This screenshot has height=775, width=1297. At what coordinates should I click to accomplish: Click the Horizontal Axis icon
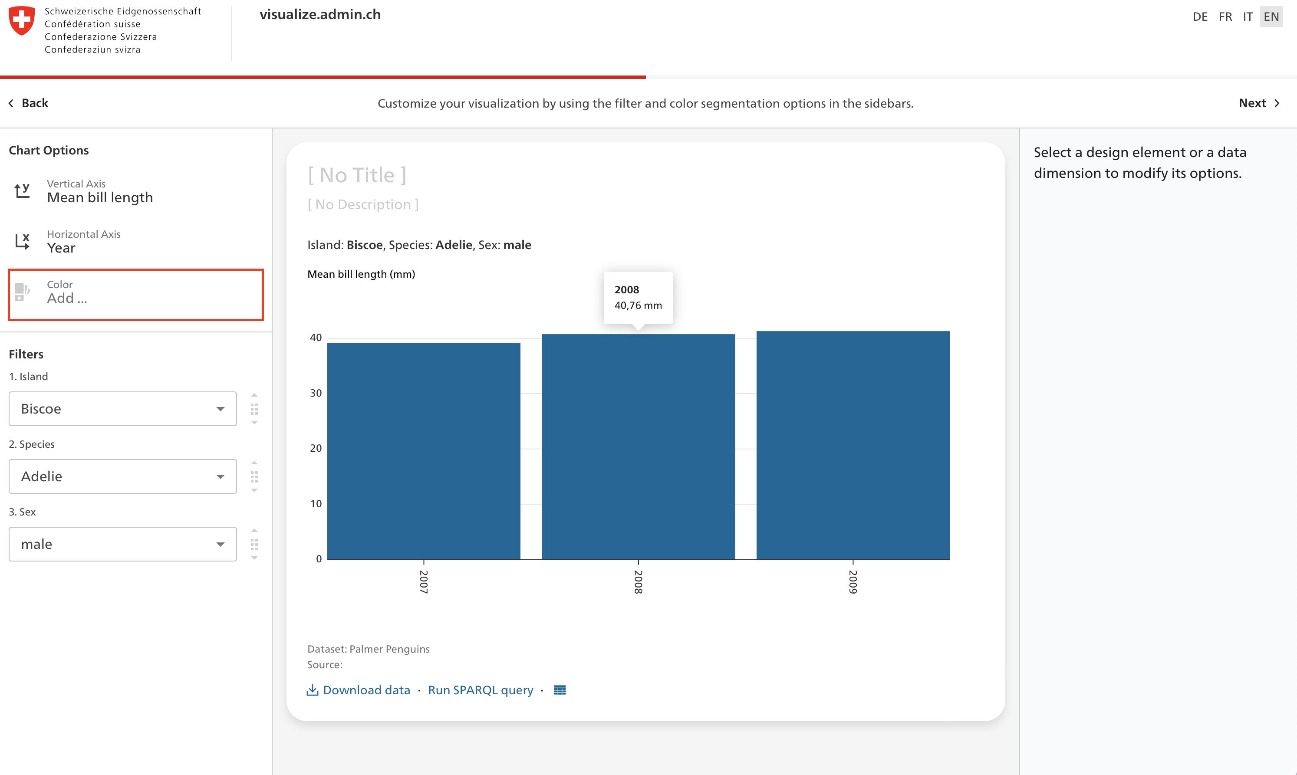tap(23, 241)
